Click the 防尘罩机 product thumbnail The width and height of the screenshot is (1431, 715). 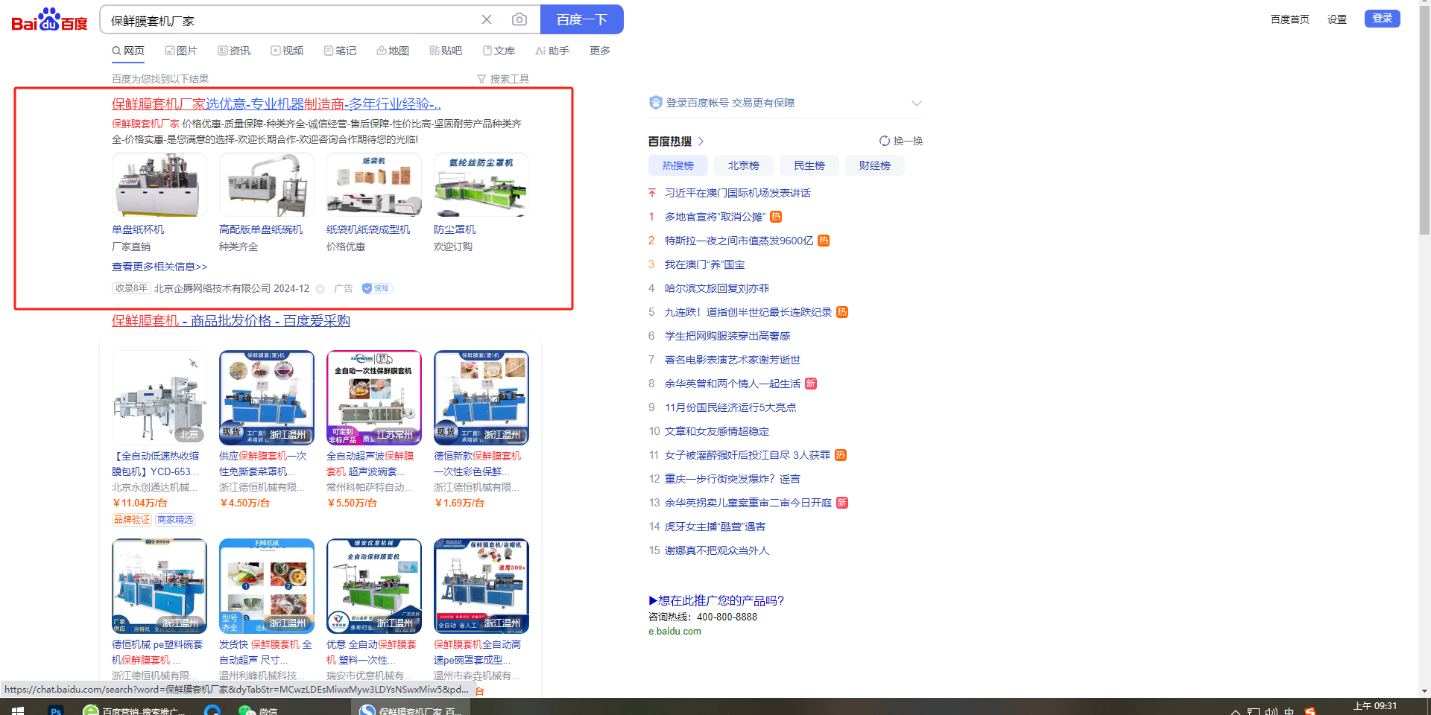pyautogui.click(x=481, y=185)
